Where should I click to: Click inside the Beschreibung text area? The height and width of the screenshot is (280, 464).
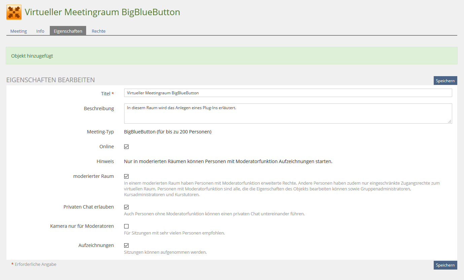288,114
